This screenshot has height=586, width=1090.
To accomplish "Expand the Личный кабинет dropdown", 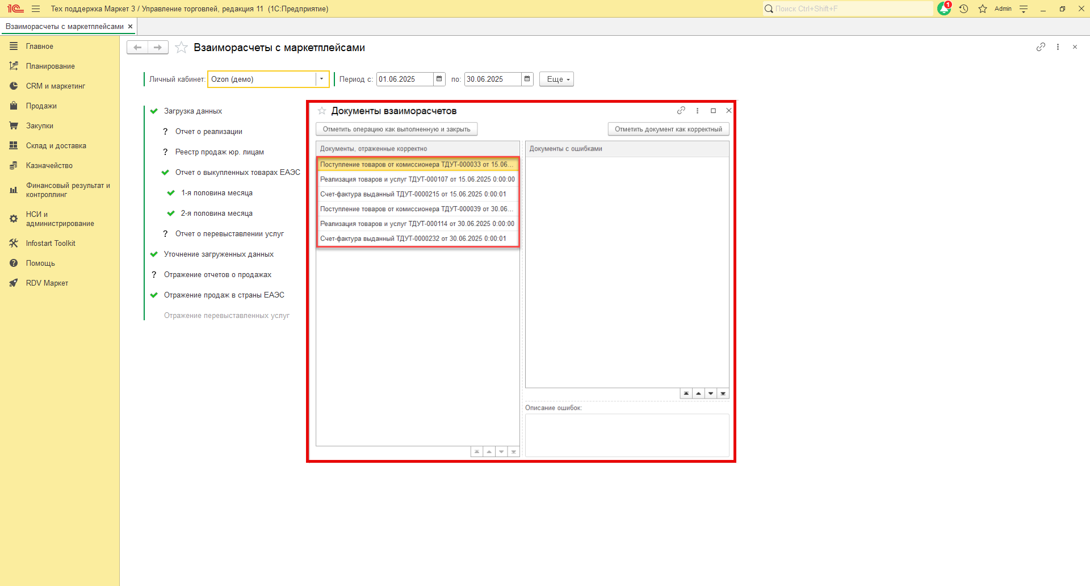I will click(x=321, y=79).
